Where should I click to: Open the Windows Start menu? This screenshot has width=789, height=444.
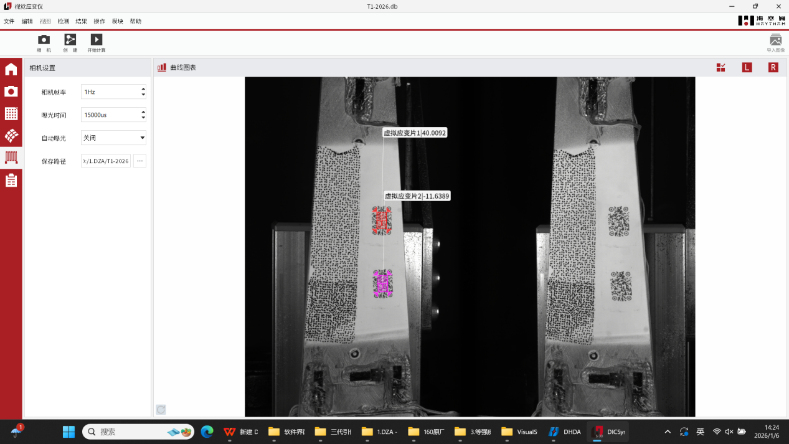69,432
